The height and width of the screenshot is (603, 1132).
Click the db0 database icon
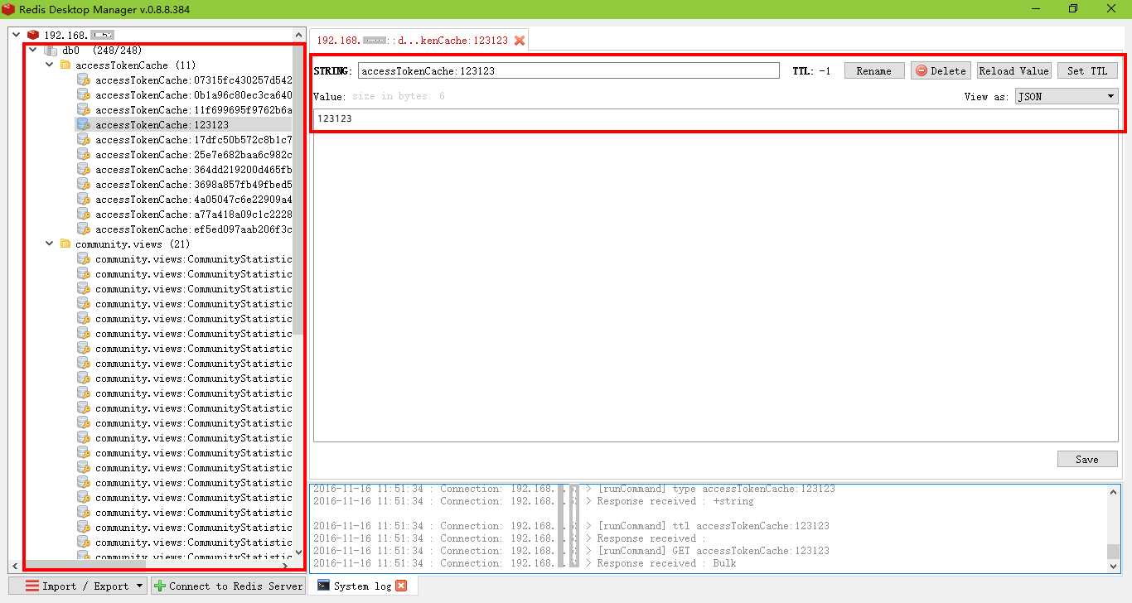[51, 51]
